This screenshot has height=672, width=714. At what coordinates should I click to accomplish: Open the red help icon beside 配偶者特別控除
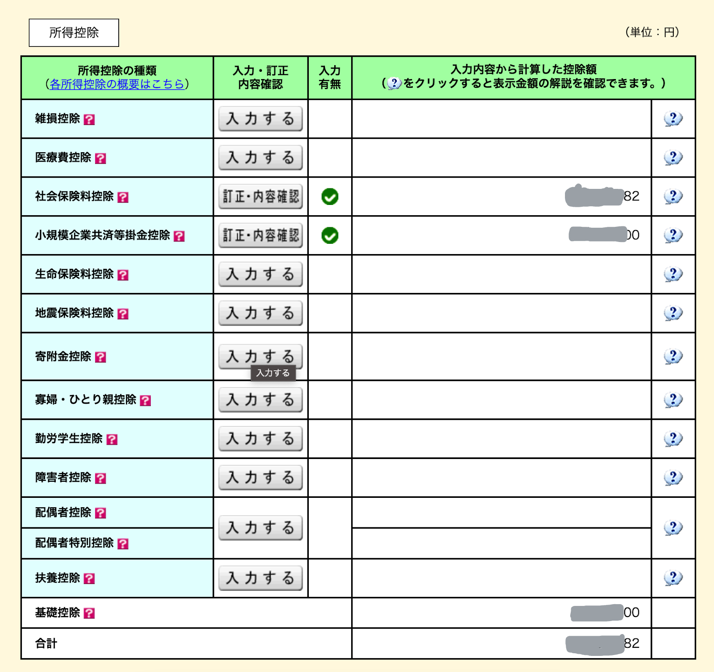123,543
